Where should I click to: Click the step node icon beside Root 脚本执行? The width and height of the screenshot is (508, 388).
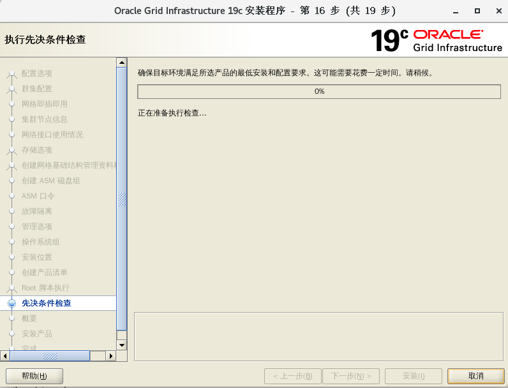[11, 289]
